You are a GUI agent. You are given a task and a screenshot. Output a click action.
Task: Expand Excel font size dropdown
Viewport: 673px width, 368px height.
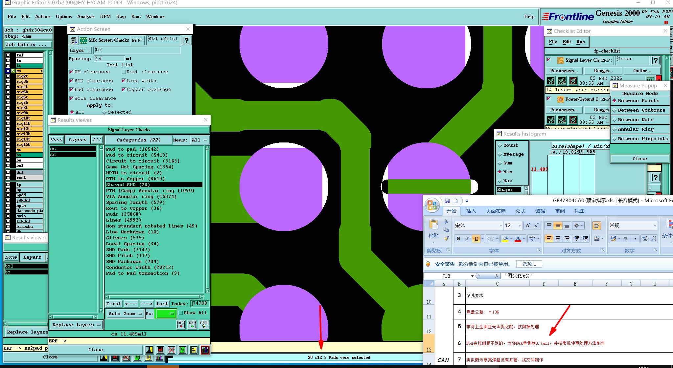coord(520,226)
